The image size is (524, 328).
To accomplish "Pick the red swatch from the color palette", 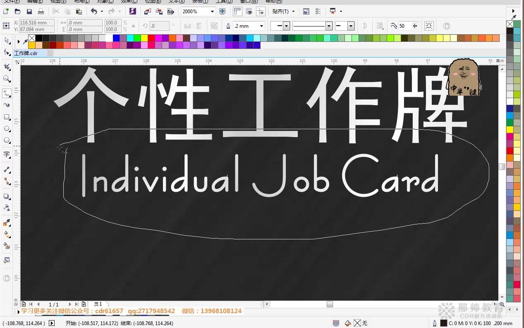I will (151, 38).
